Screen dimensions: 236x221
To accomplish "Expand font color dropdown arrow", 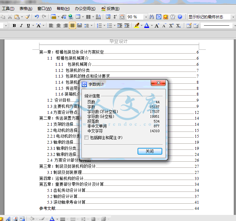I will coord(152,26).
